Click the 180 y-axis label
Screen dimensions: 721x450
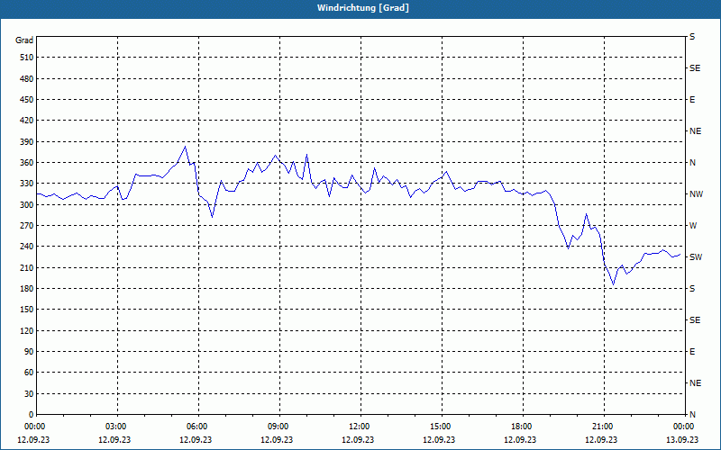(26, 289)
